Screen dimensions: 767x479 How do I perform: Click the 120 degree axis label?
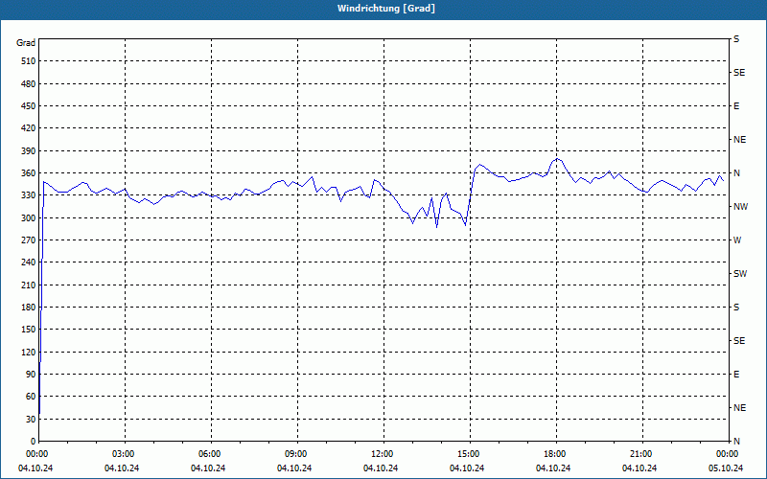coord(29,352)
